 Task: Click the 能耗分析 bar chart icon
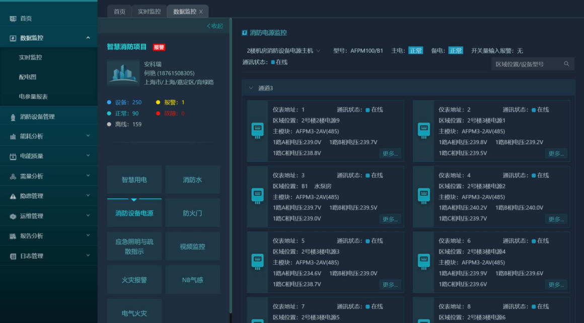click(x=13, y=137)
